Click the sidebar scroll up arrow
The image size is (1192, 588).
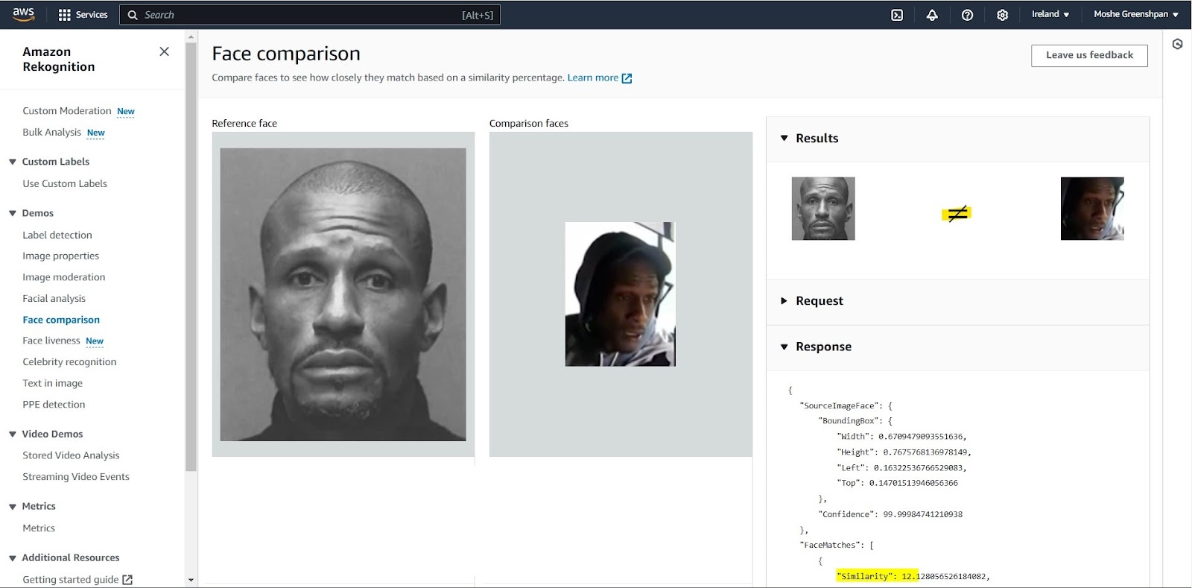click(191, 37)
